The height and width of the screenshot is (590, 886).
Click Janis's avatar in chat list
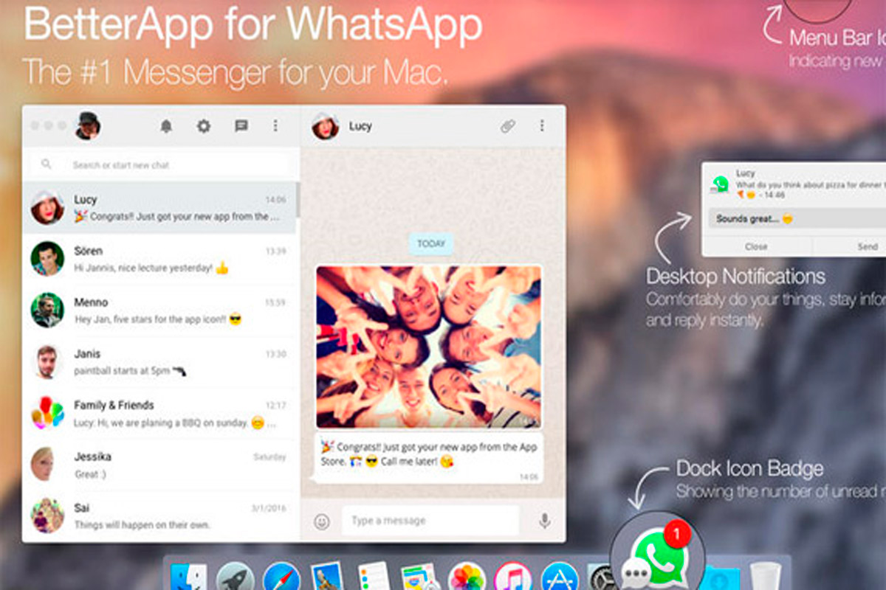coord(47,361)
